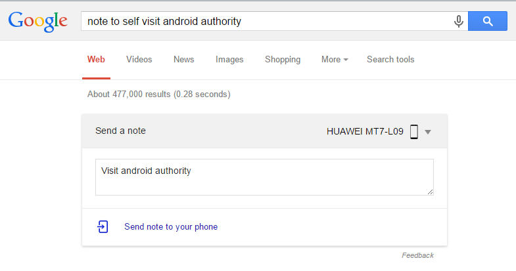This screenshot has height=271, width=516.
Task: Click the phone device icon
Action: pyautogui.click(x=414, y=131)
